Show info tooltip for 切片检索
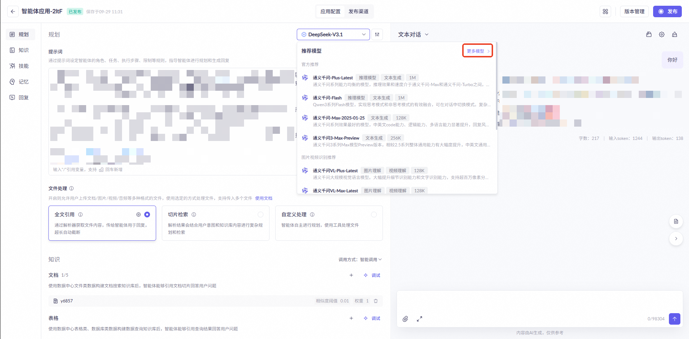Screen dimensions: 689x339 pos(194,215)
